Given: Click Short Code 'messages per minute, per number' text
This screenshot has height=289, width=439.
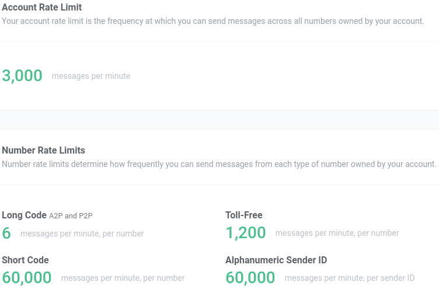Looking at the screenshot, I should [x=123, y=278].
